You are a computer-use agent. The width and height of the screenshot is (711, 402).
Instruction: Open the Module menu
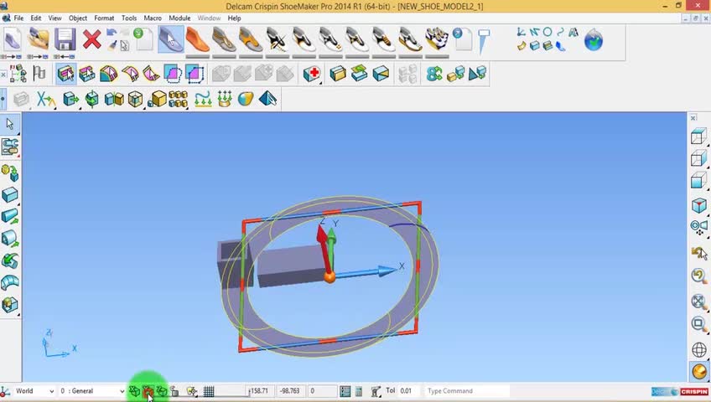(x=179, y=18)
